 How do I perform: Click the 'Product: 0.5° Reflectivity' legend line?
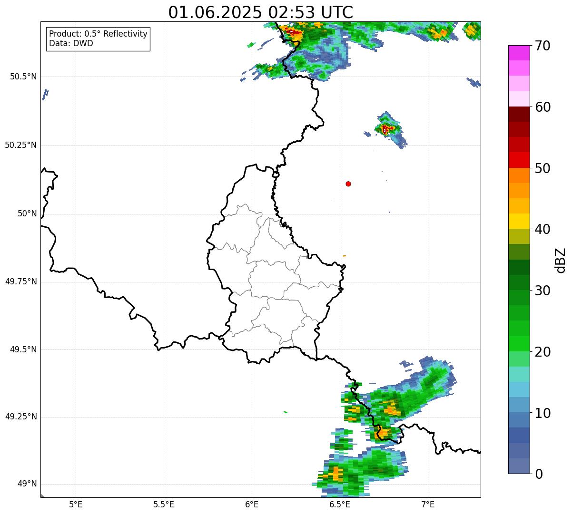(98, 34)
